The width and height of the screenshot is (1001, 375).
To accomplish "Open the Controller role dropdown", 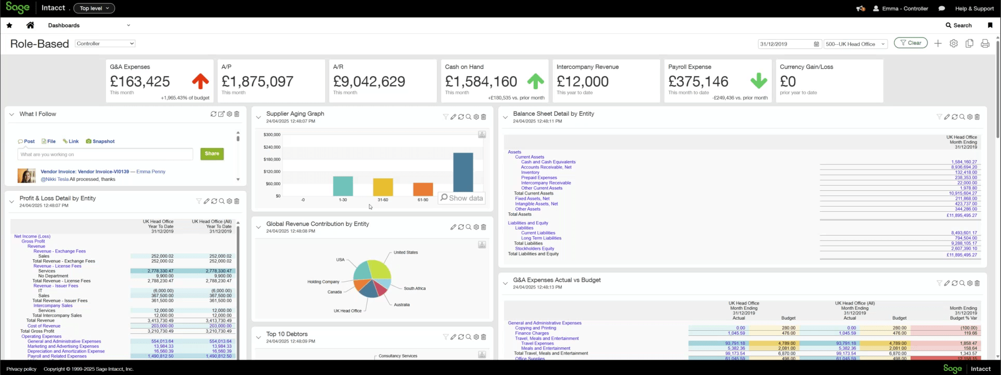I will [105, 43].
